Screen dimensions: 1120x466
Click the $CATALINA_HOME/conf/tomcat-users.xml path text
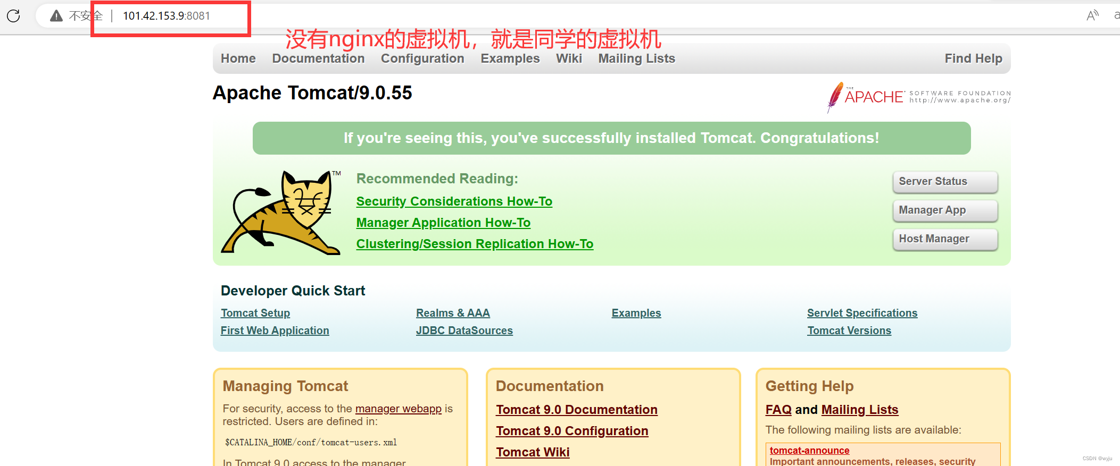pos(311,443)
